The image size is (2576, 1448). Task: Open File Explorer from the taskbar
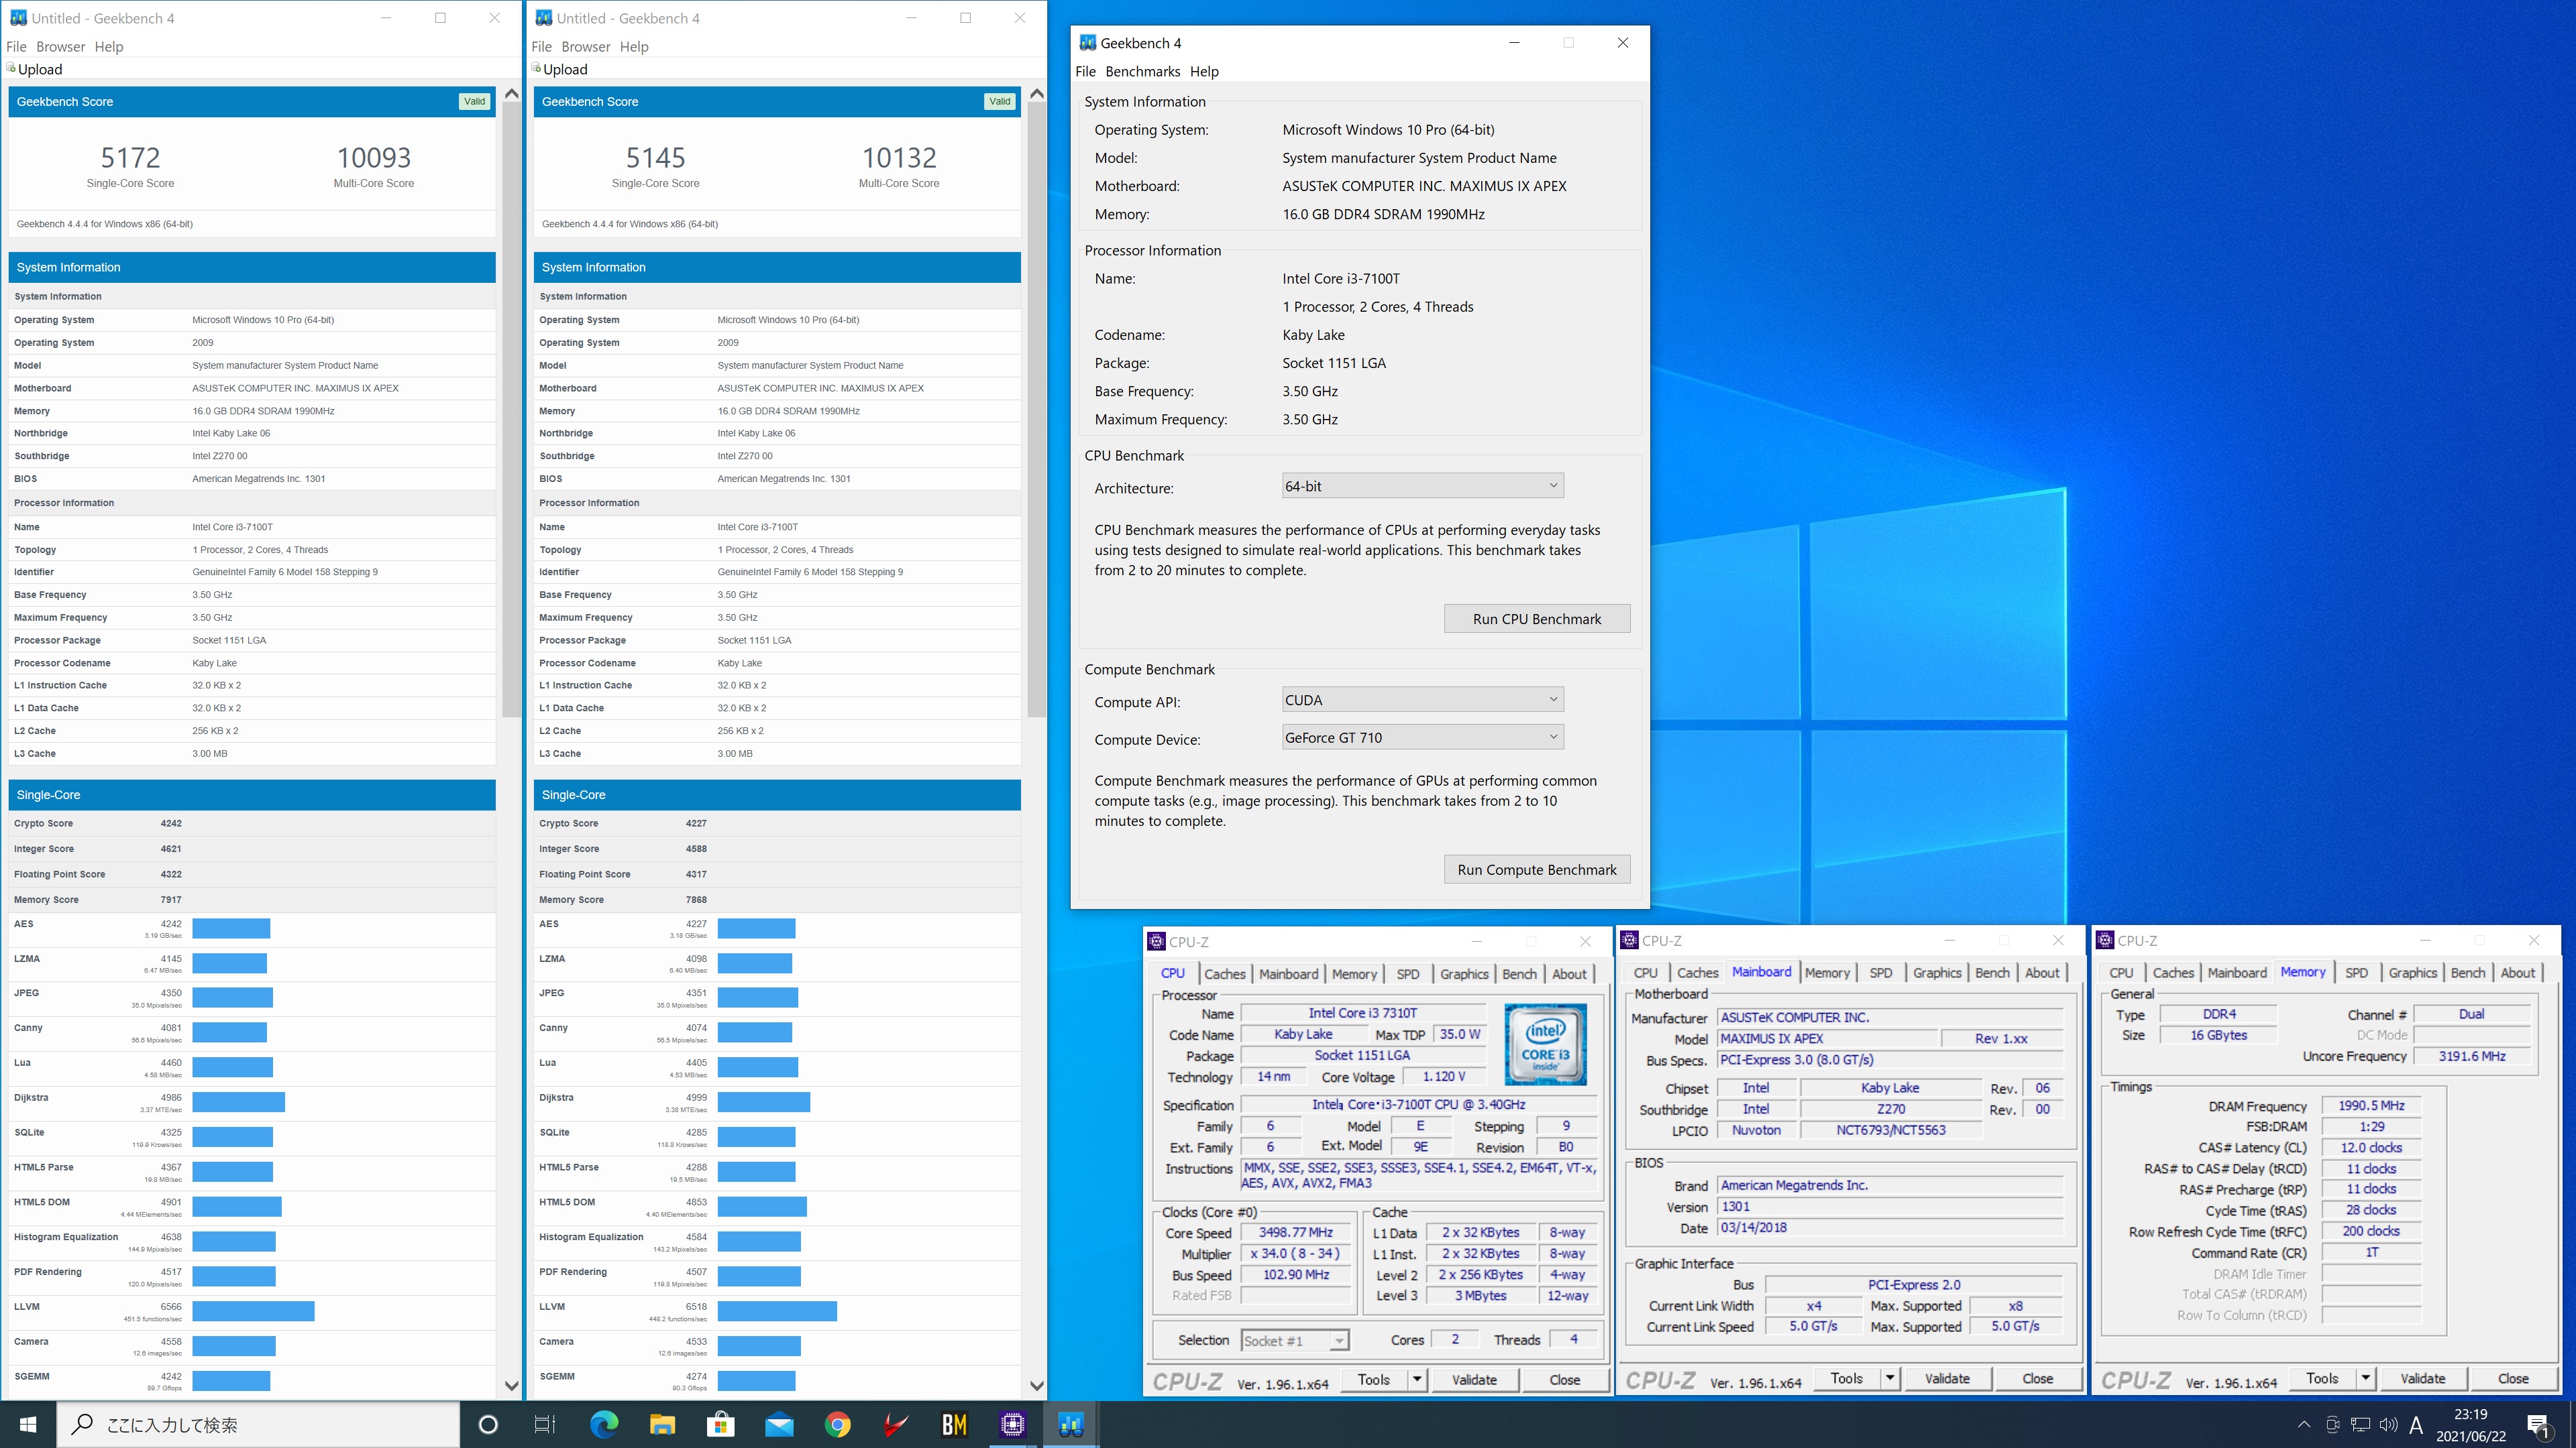[x=662, y=1424]
